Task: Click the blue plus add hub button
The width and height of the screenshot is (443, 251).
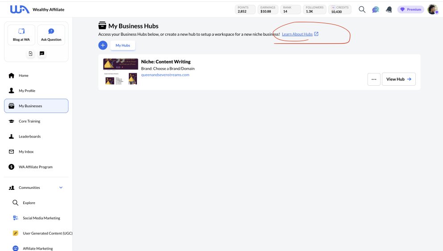Action: [x=103, y=45]
